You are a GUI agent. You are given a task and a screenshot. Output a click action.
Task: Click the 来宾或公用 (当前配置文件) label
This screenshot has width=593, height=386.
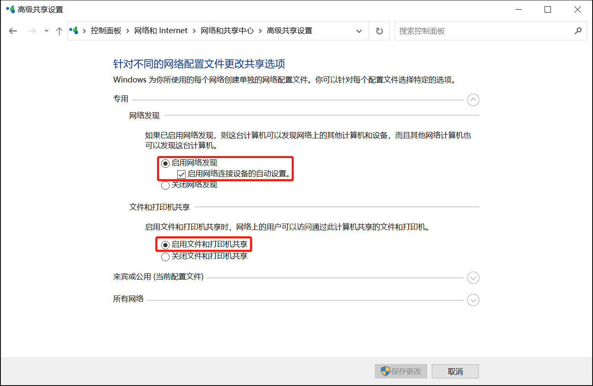tap(158, 276)
